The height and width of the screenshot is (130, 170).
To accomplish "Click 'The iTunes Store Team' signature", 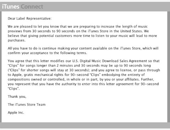I will pyautogui.click(x=27, y=105).
